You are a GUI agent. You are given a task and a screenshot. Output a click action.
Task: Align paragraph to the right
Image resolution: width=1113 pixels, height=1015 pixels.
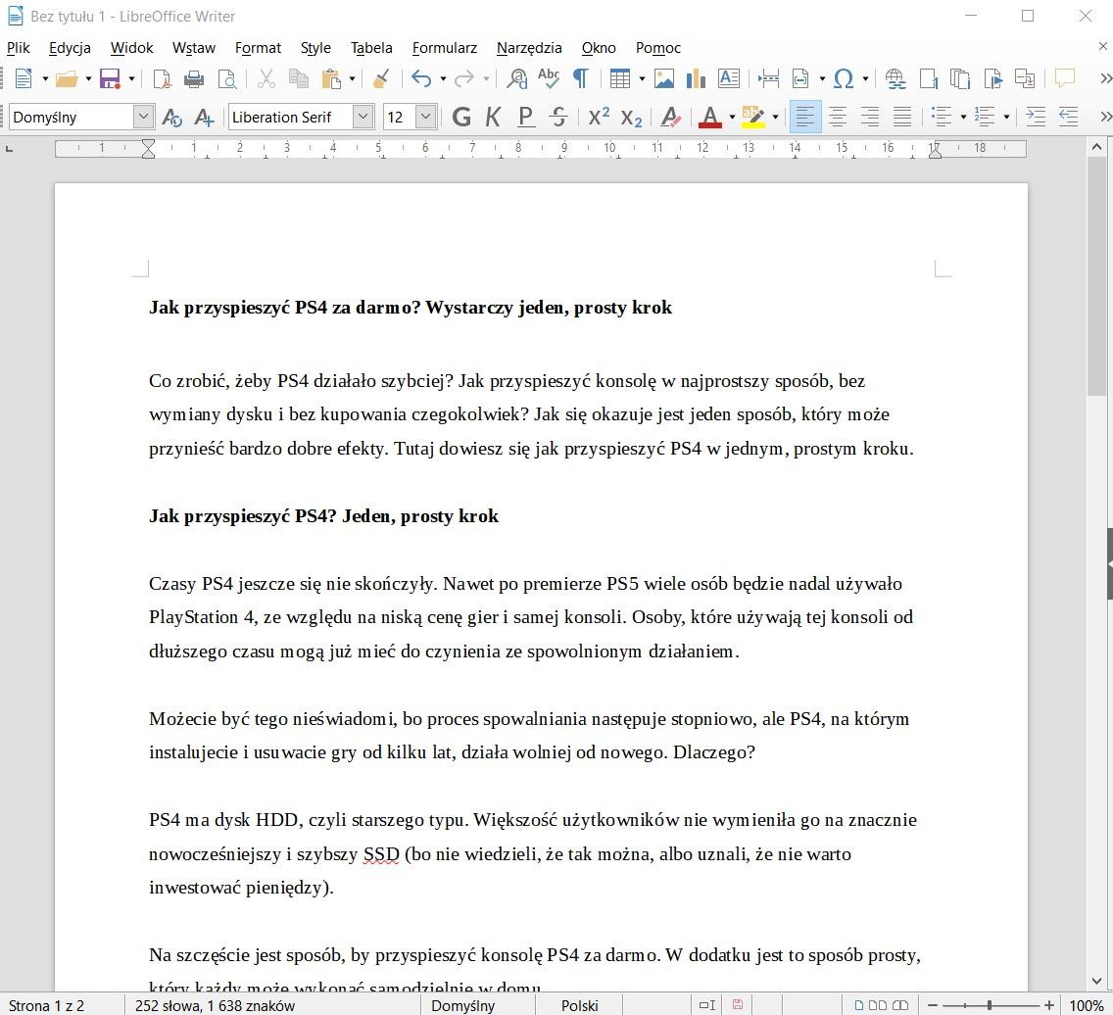pyautogui.click(x=870, y=118)
